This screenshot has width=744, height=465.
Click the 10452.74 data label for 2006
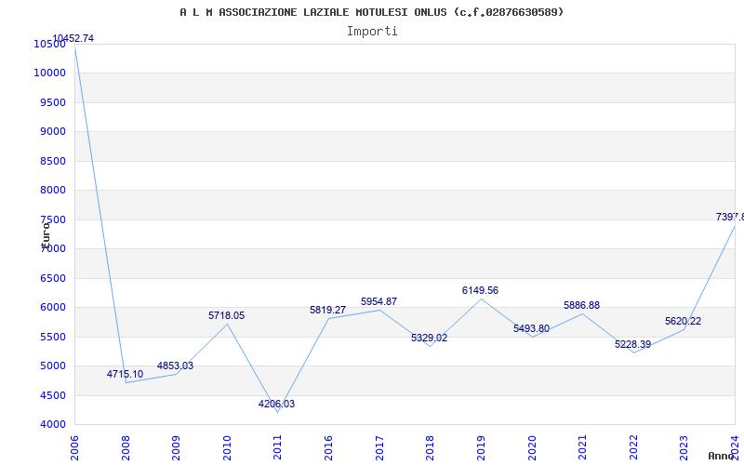click(73, 39)
